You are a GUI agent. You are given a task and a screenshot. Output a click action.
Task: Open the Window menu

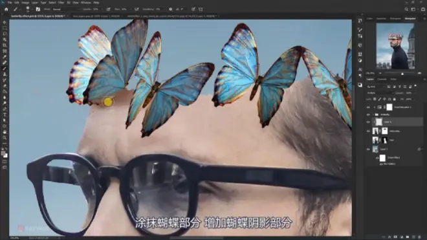86,3
